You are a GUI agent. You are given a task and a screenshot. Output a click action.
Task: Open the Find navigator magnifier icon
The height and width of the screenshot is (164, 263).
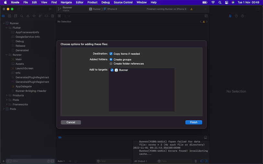coord(22,16)
